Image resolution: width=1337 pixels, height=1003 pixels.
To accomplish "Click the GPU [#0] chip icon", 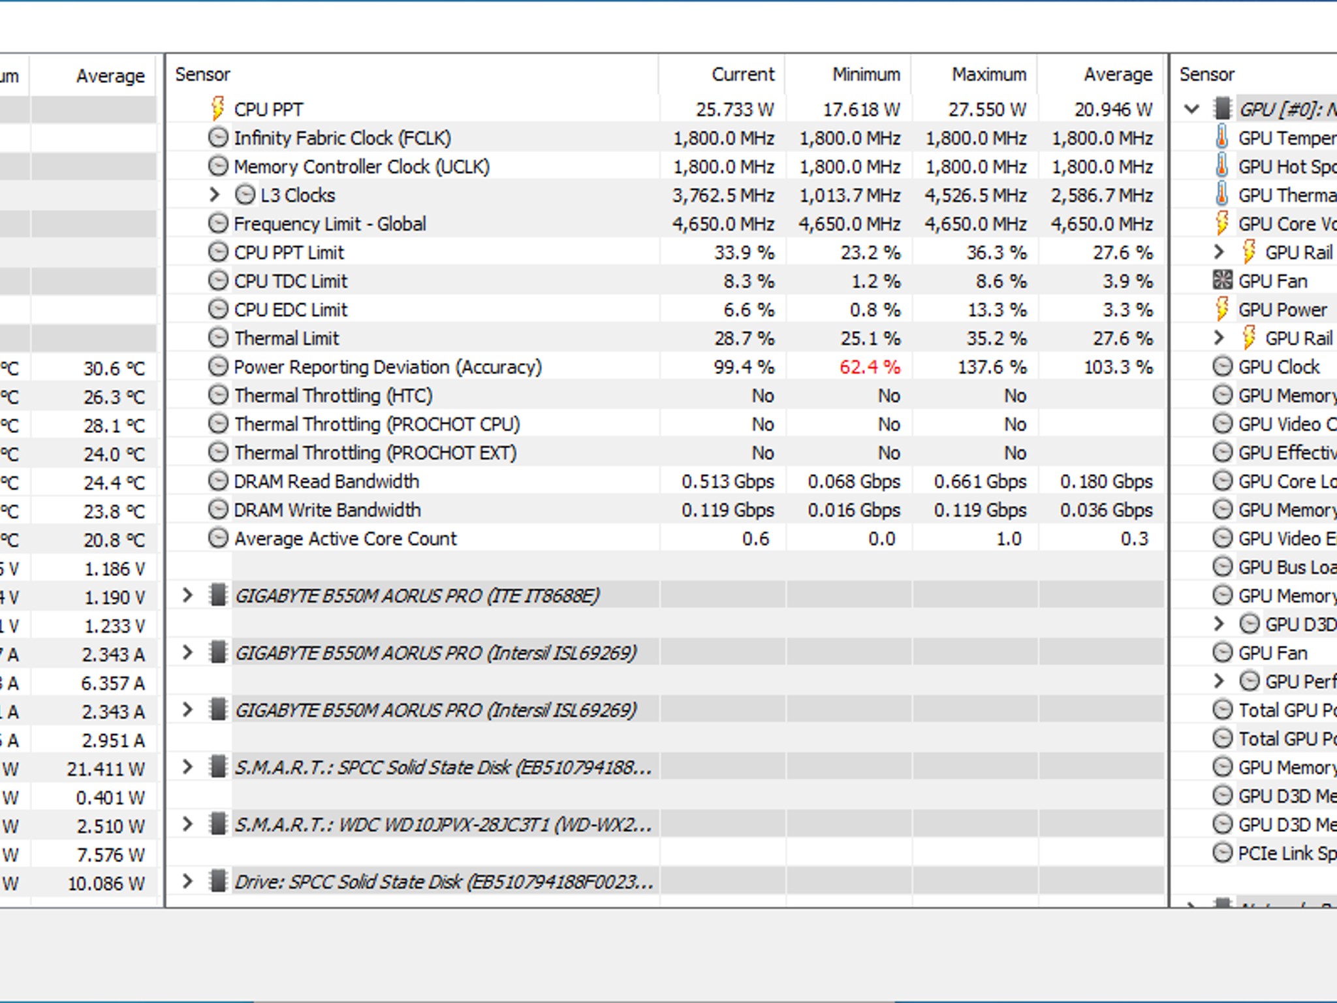I will 1222,108.
